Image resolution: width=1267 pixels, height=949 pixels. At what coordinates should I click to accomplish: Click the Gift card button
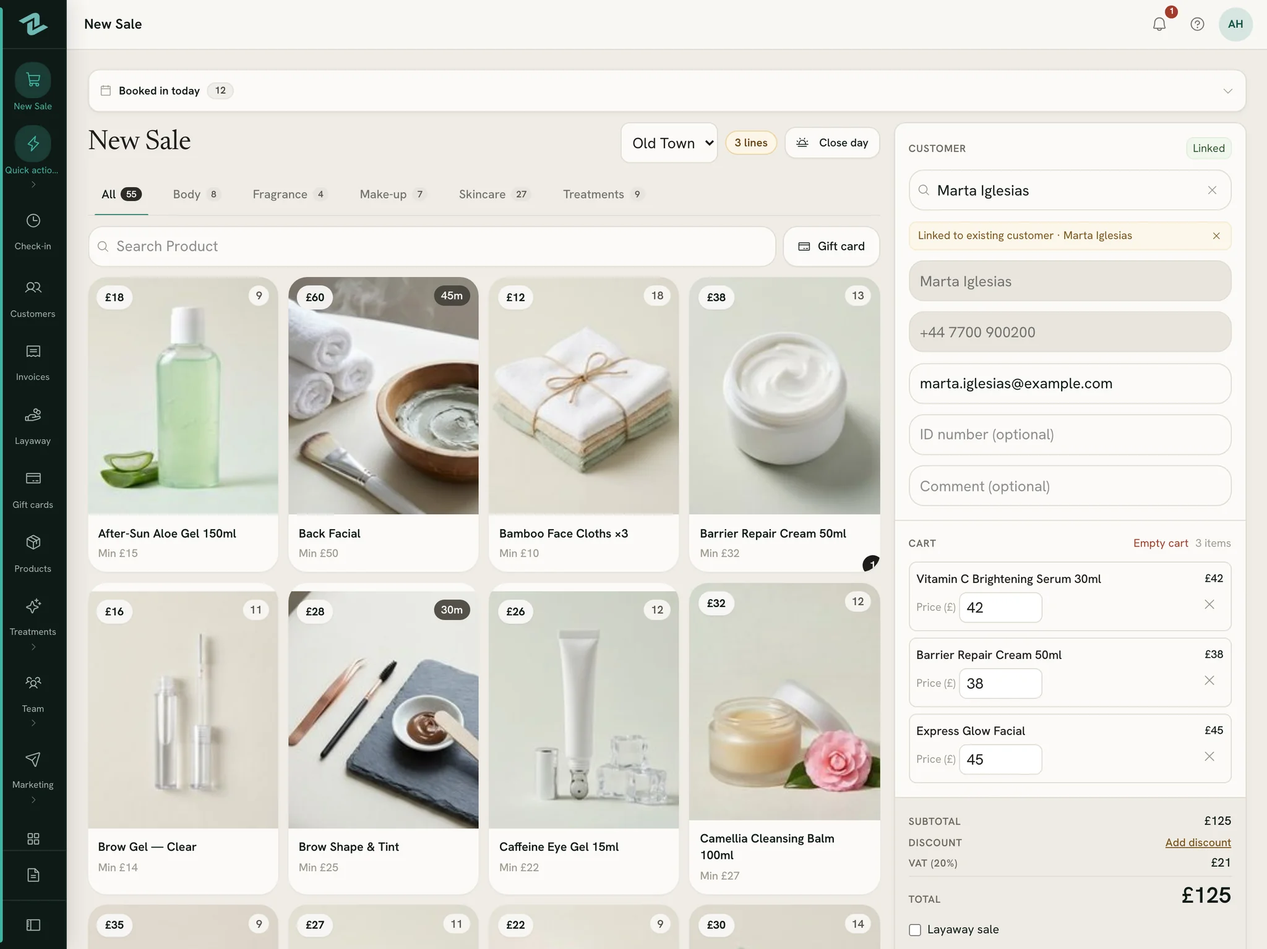pyautogui.click(x=831, y=246)
